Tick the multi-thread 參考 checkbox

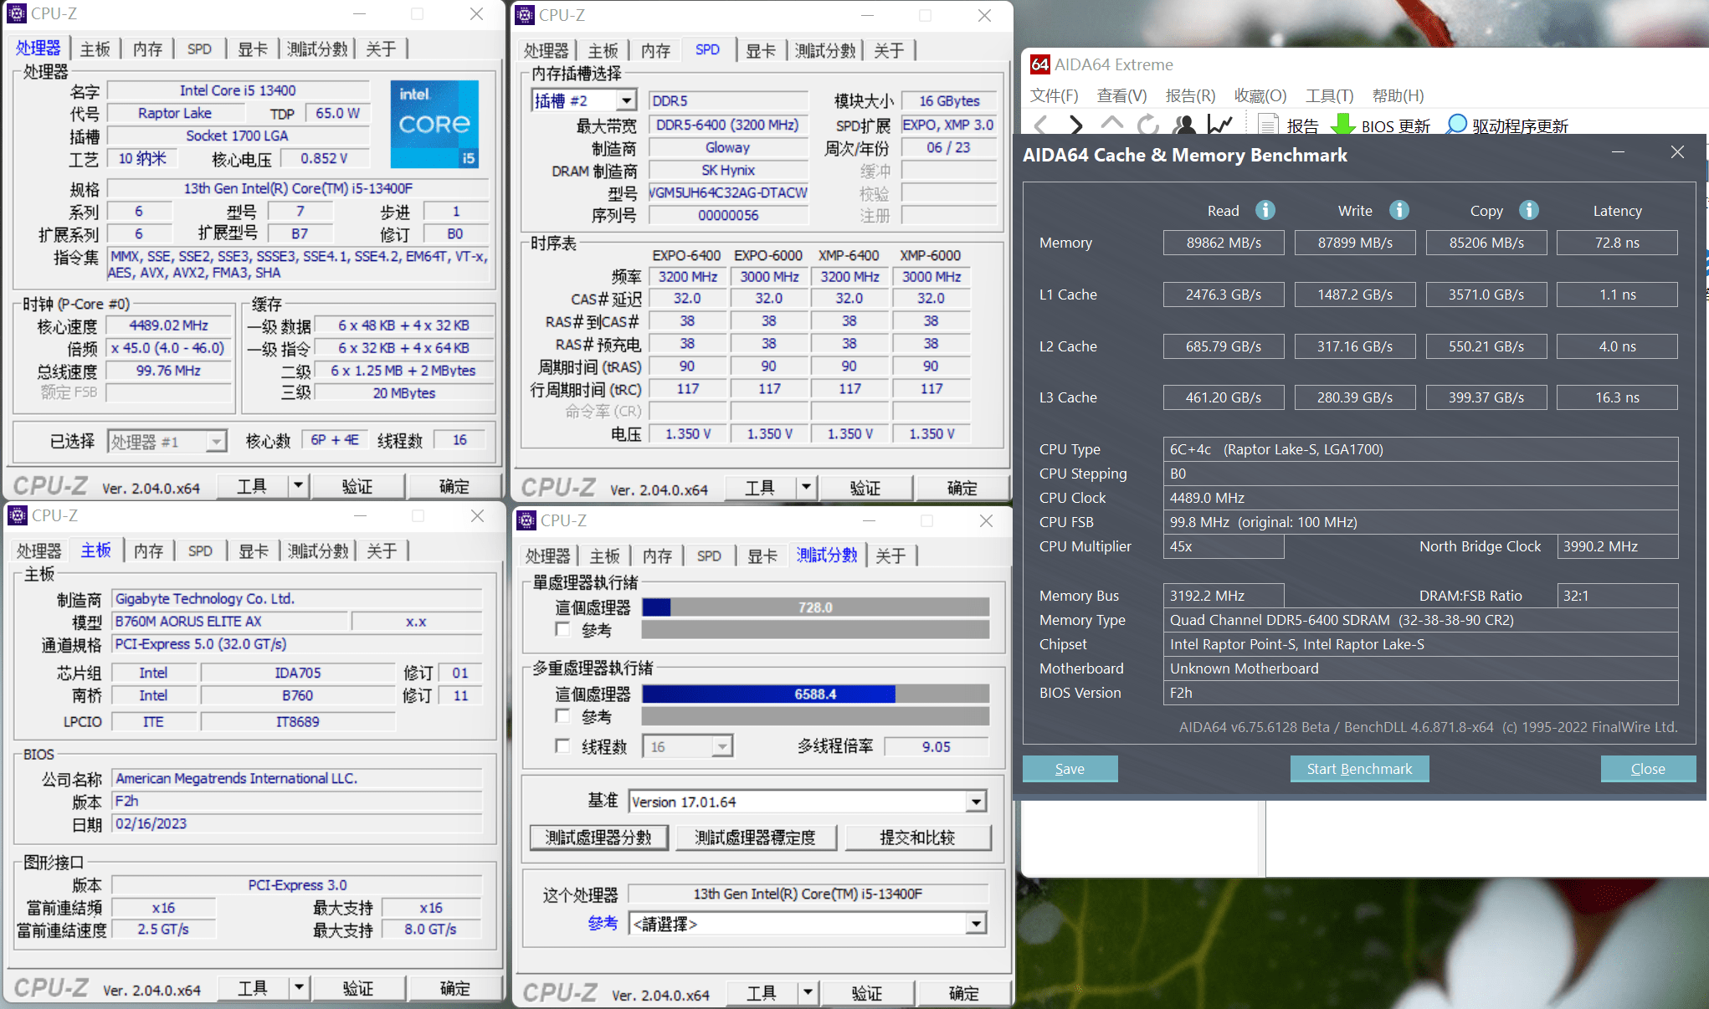[x=562, y=716]
